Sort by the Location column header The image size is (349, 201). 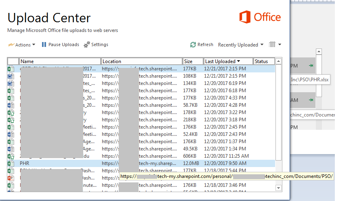pos(141,61)
